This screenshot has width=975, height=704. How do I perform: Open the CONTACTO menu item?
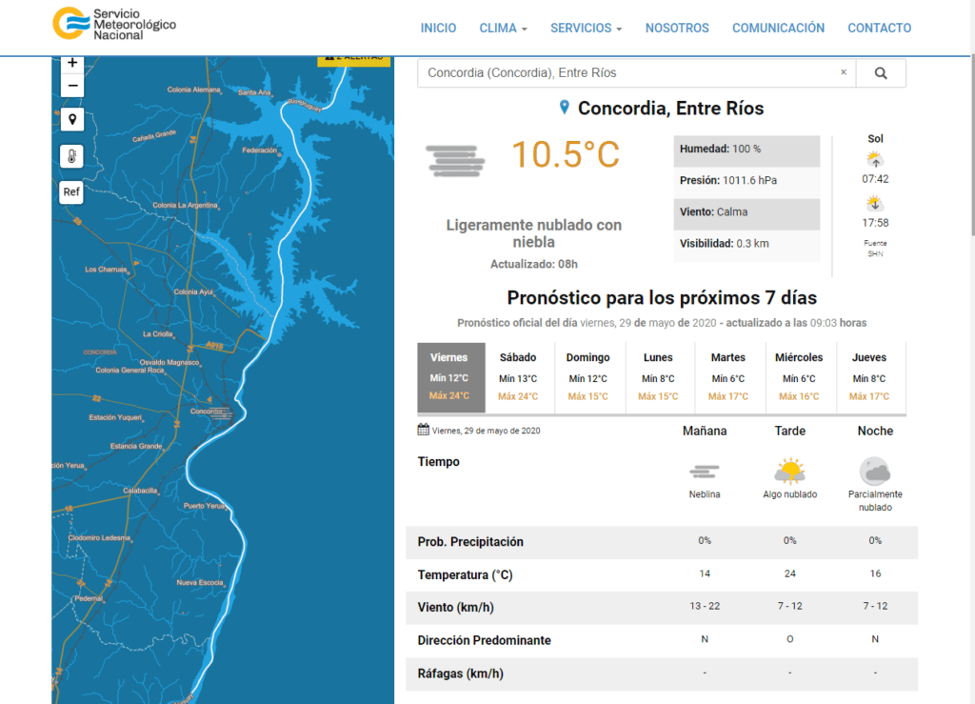(x=879, y=28)
